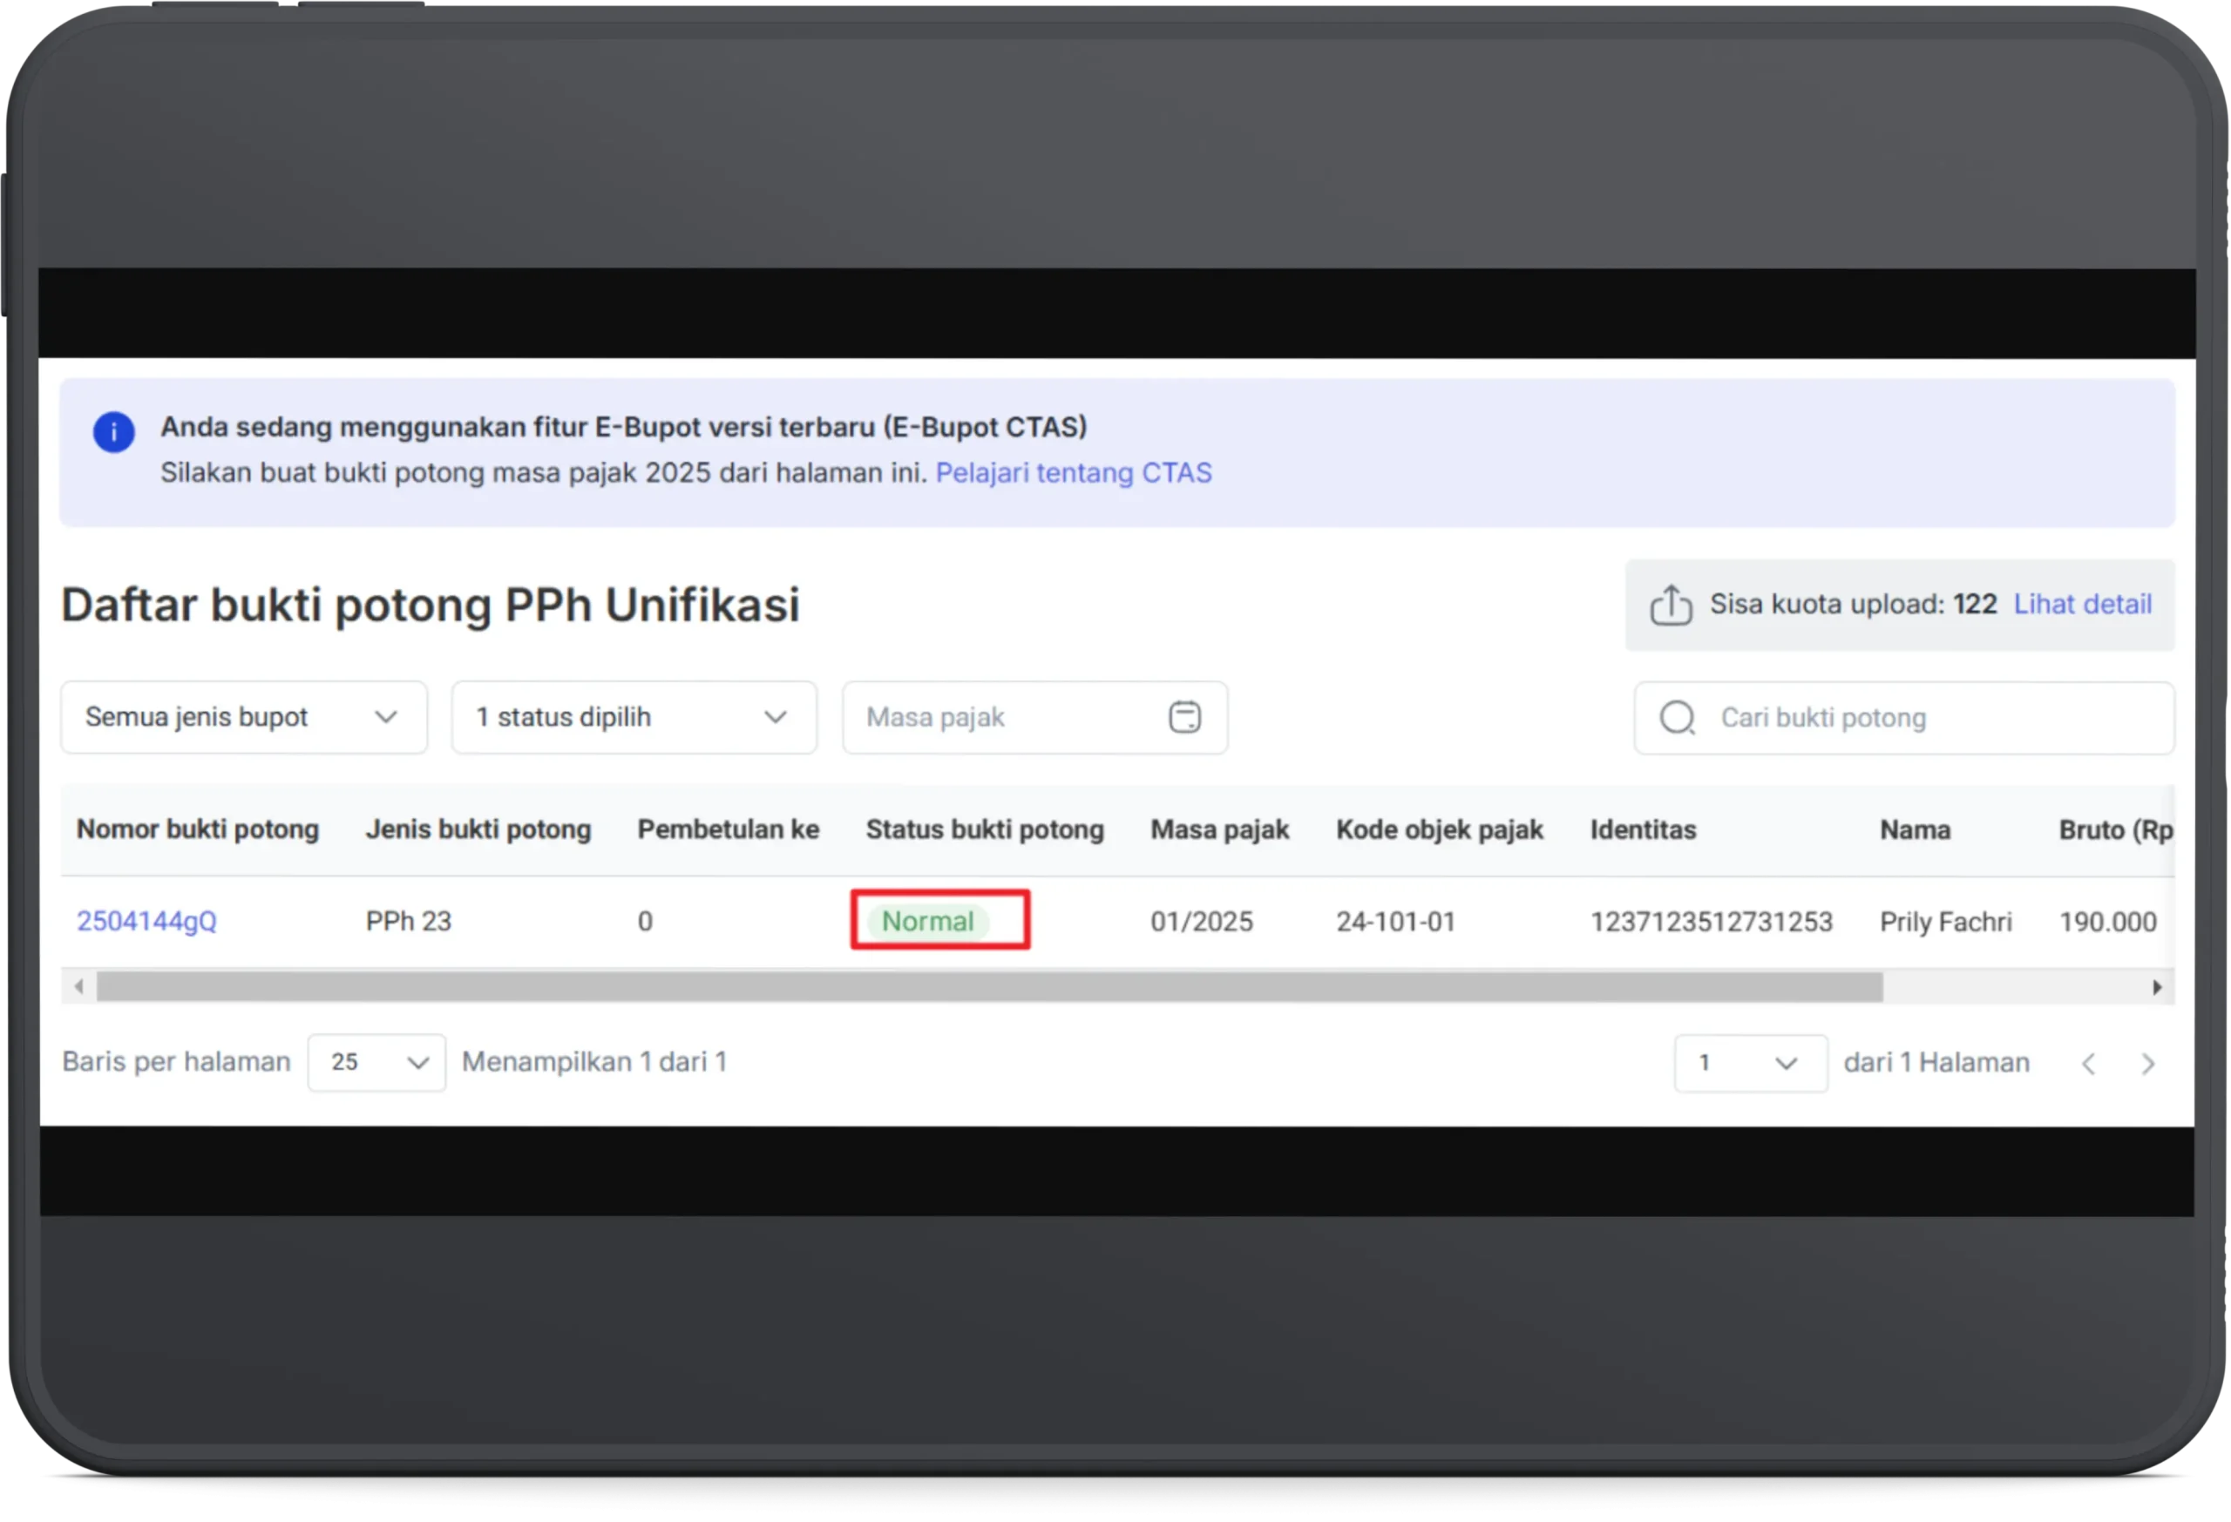Image resolution: width=2231 pixels, height=1522 pixels.
Task: Open the Pelajari tentang CTAS link
Action: point(1074,473)
